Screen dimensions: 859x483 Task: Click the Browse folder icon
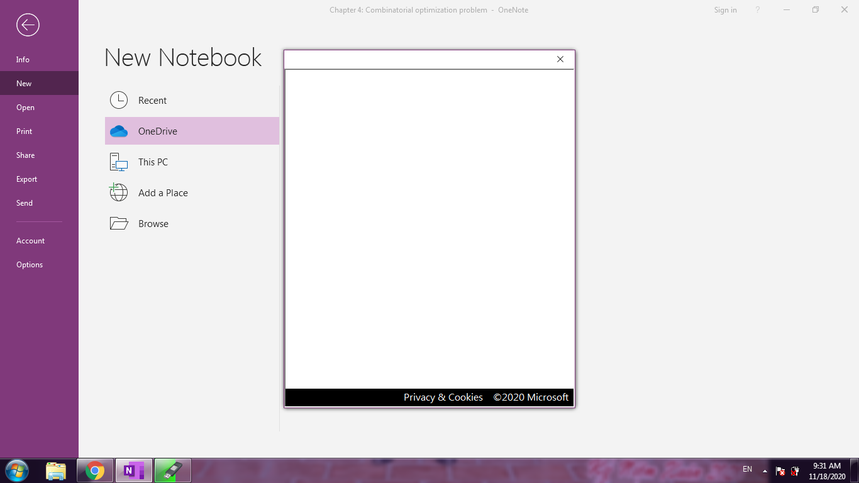point(119,223)
